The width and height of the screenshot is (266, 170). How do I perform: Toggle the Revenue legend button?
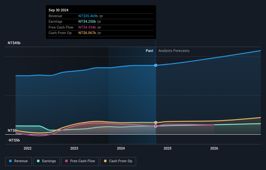tap(18, 161)
